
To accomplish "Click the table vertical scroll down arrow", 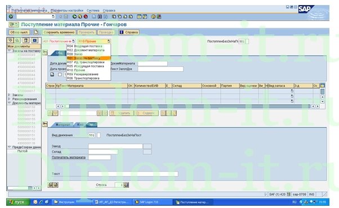I will [322, 101].
